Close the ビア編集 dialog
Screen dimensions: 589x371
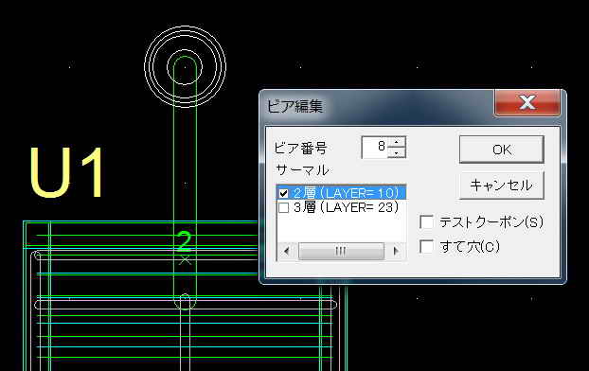click(x=527, y=102)
